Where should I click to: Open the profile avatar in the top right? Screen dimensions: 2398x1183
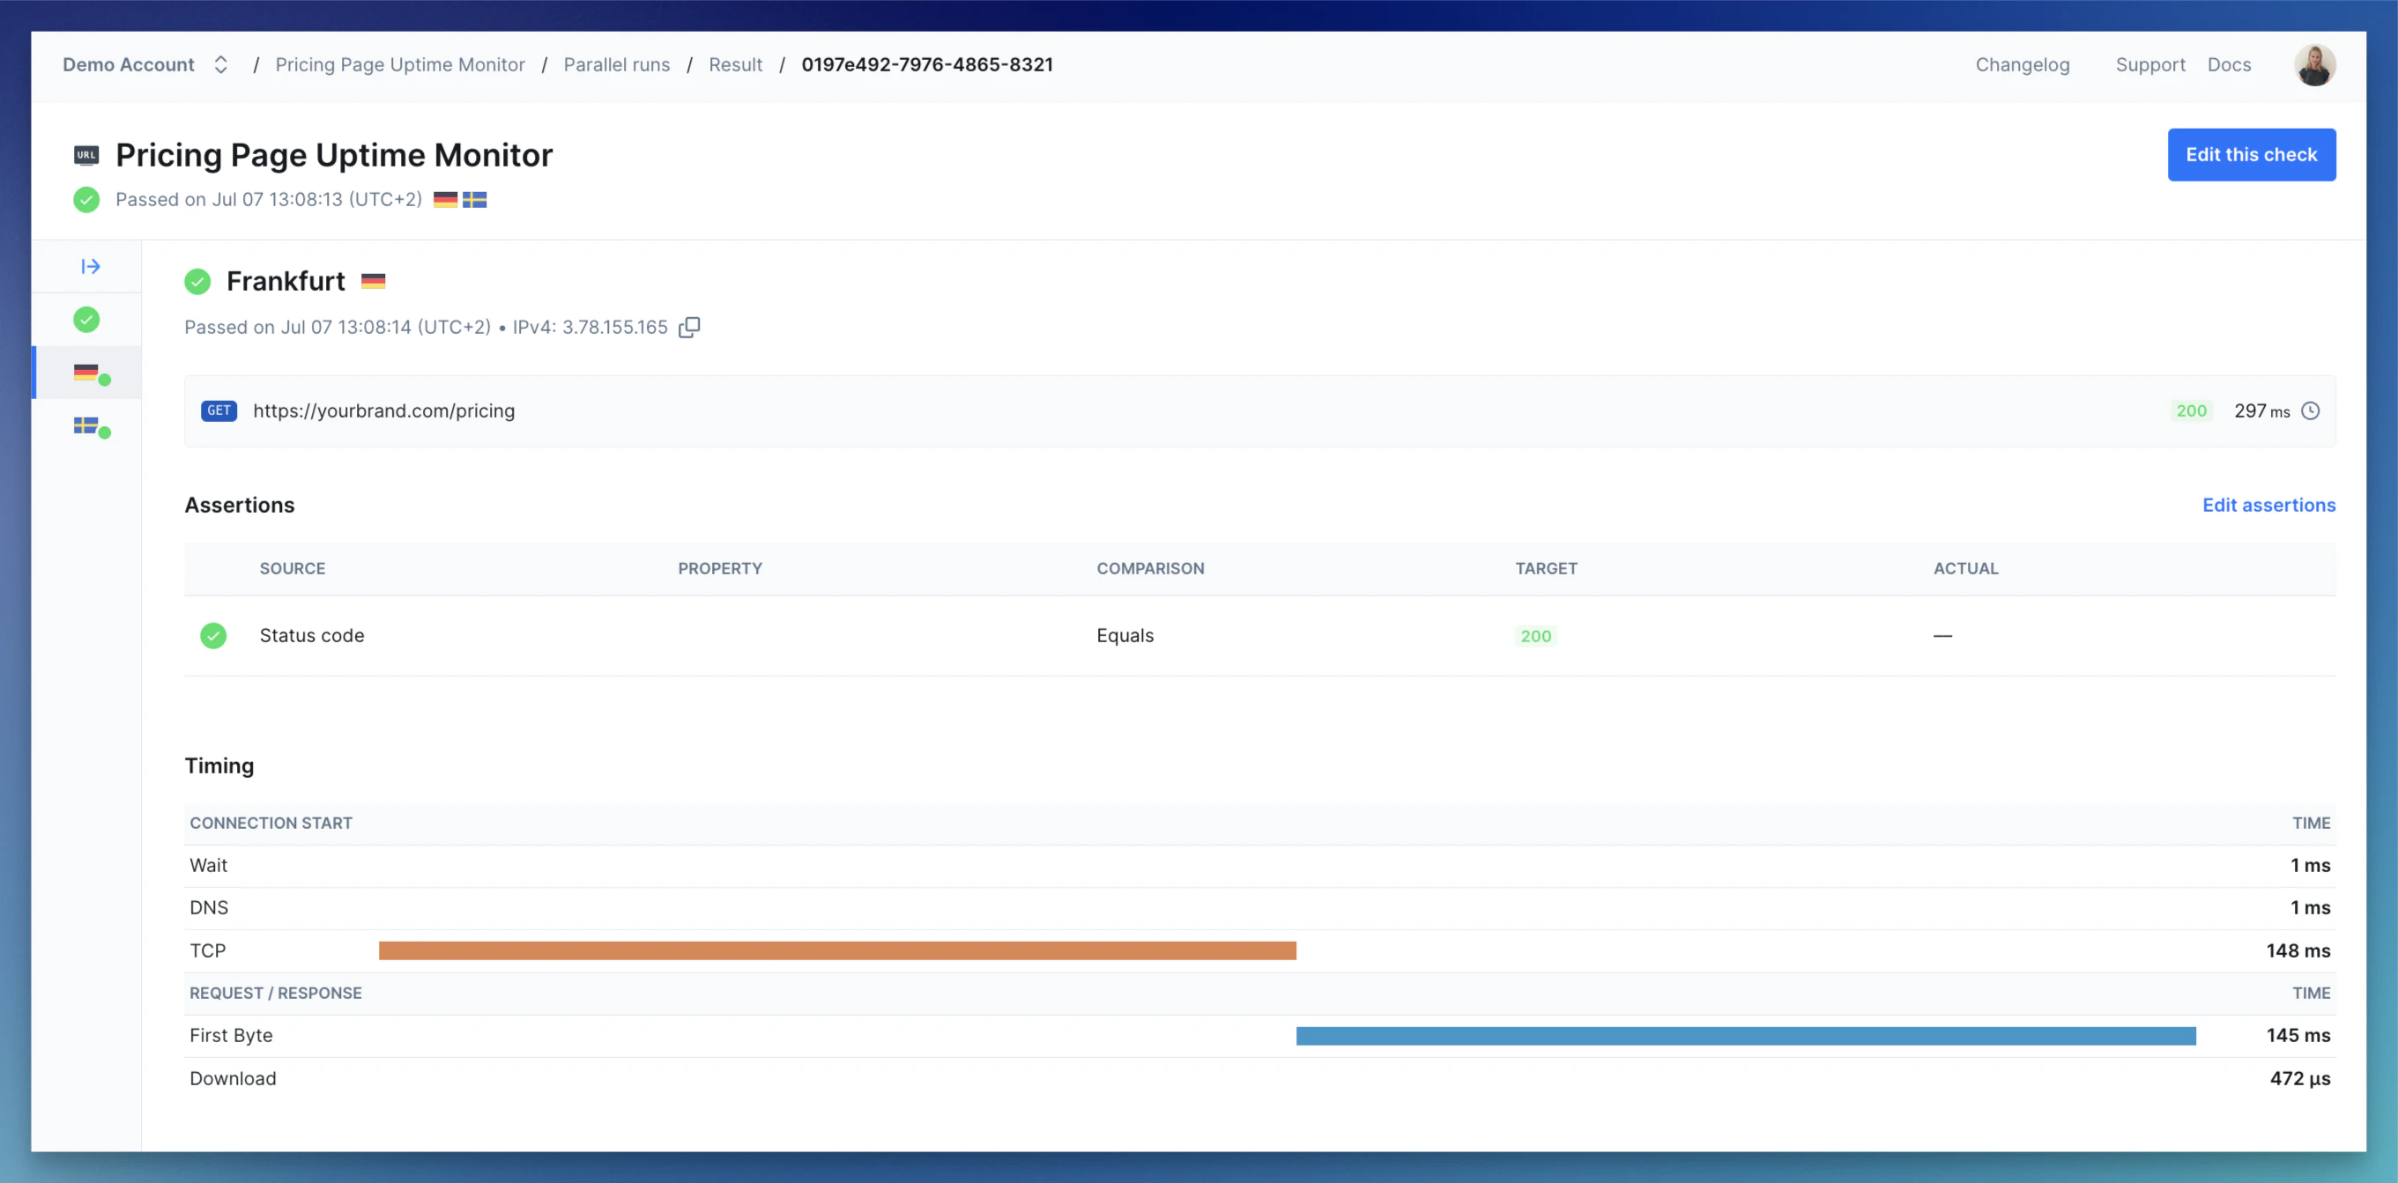point(2315,64)
